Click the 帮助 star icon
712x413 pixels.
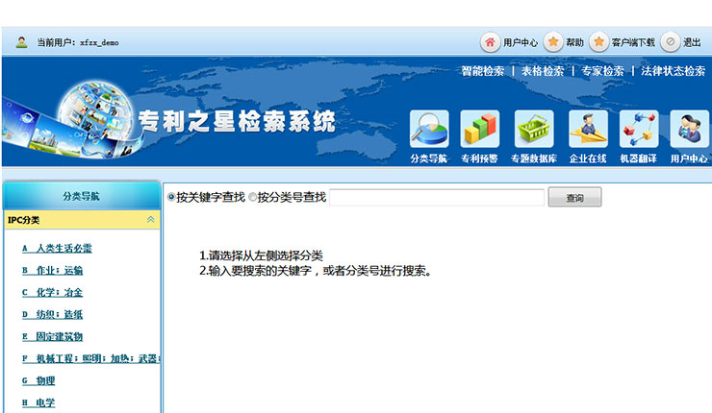(553, 42)
